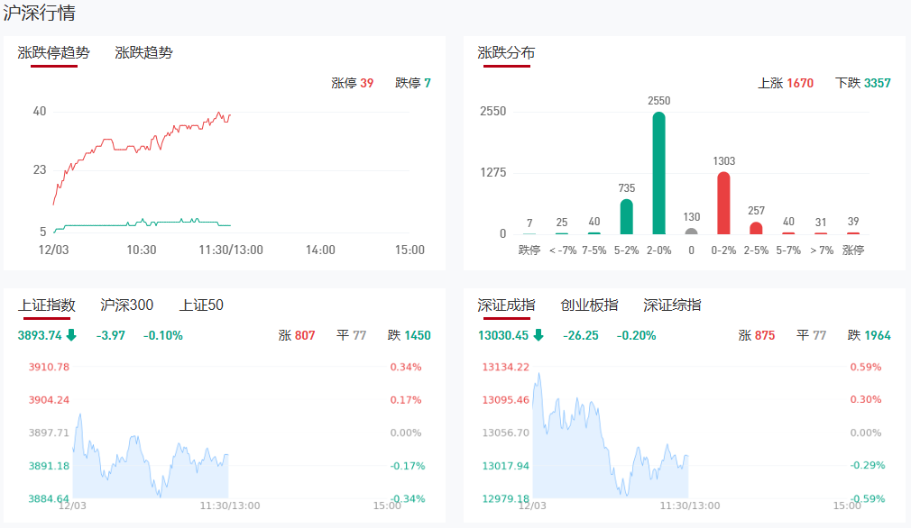The height and width of the screenshot is (528, 911).
Task: Click the 涨跌分布 tab heading
Action: click(506, 53)
